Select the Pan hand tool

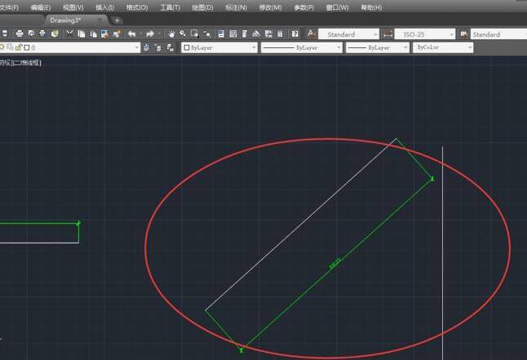[171, 34]
